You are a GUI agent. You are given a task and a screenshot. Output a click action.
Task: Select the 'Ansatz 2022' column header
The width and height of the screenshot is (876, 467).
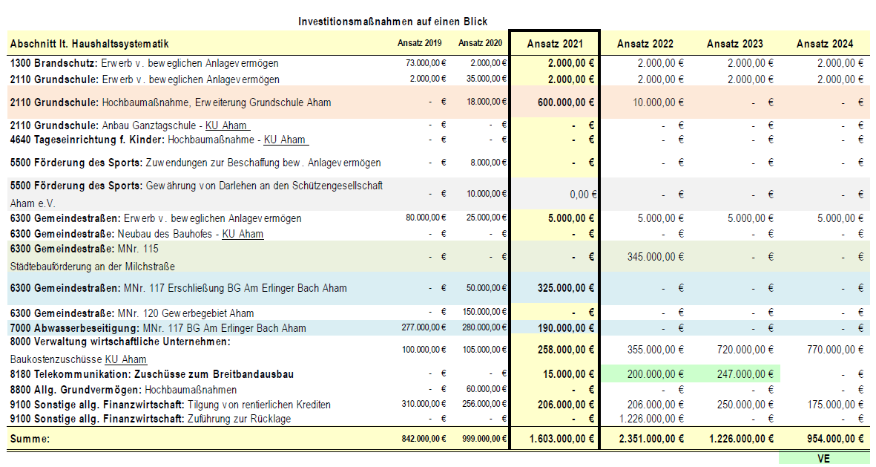coord(645,44)
